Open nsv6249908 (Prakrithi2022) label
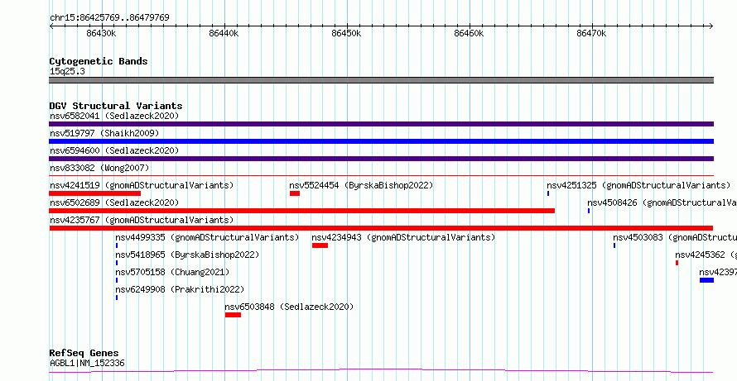Image resolution: width=737 pixels, height=381 pixels. [180, 289]
